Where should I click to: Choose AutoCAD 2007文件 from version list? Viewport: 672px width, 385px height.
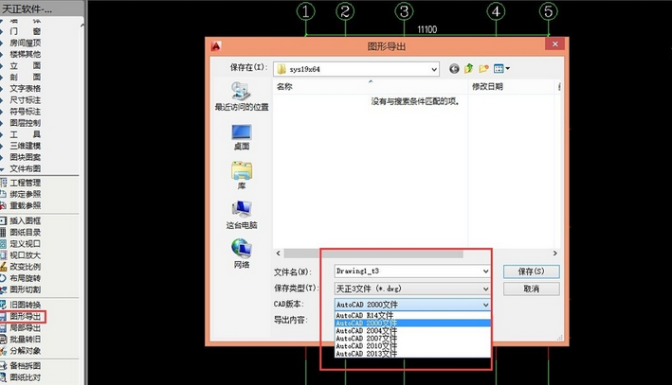tap(412, 339)
